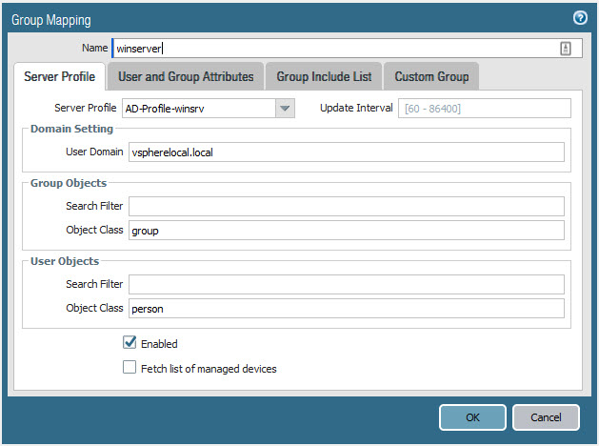Image resolution: width=599 pixels, height=446 pixels.
Task: Click User Objects Object Class field
Action: (x=346, y=308)
